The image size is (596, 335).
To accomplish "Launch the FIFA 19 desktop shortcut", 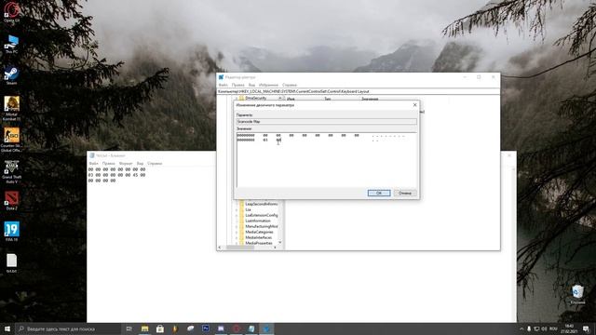I will (12, 232).
